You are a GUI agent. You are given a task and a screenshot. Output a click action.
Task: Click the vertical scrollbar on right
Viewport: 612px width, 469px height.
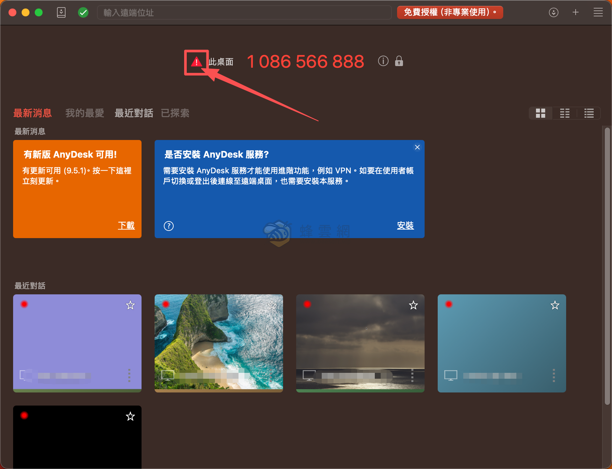point(607,266)
